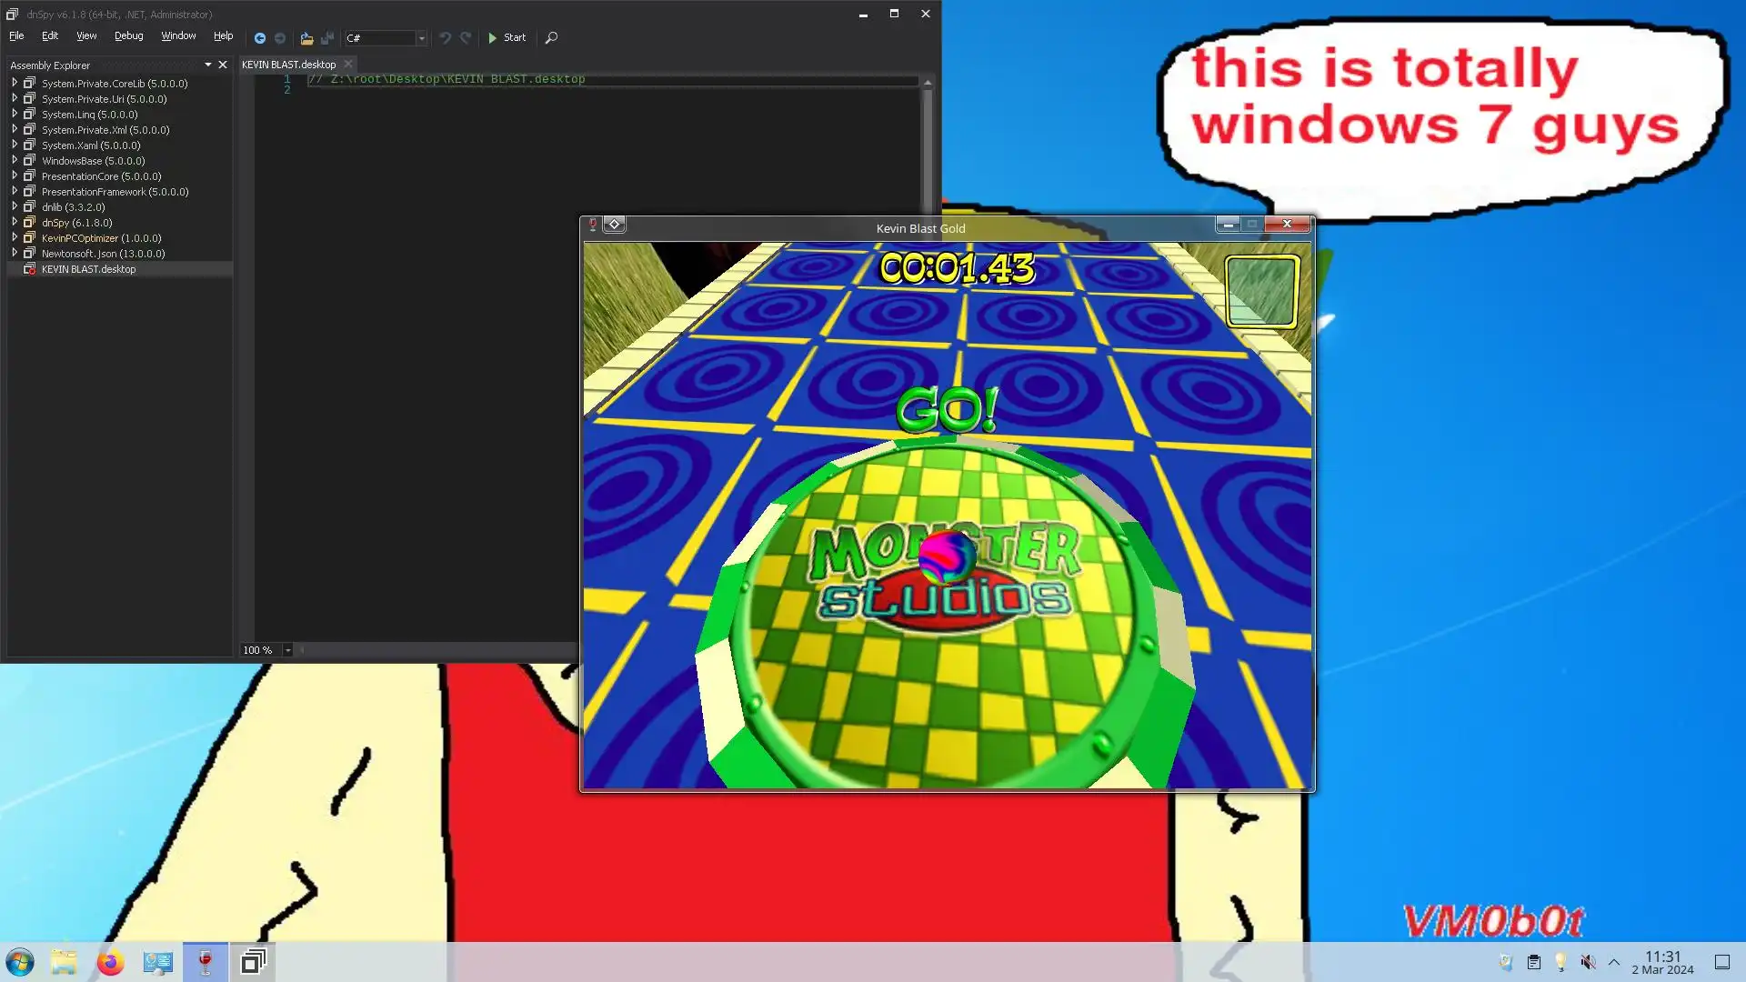1746x982 pixels.
Task: Switch to KEVIN BLAST.desktop tab
Action: 288,65
